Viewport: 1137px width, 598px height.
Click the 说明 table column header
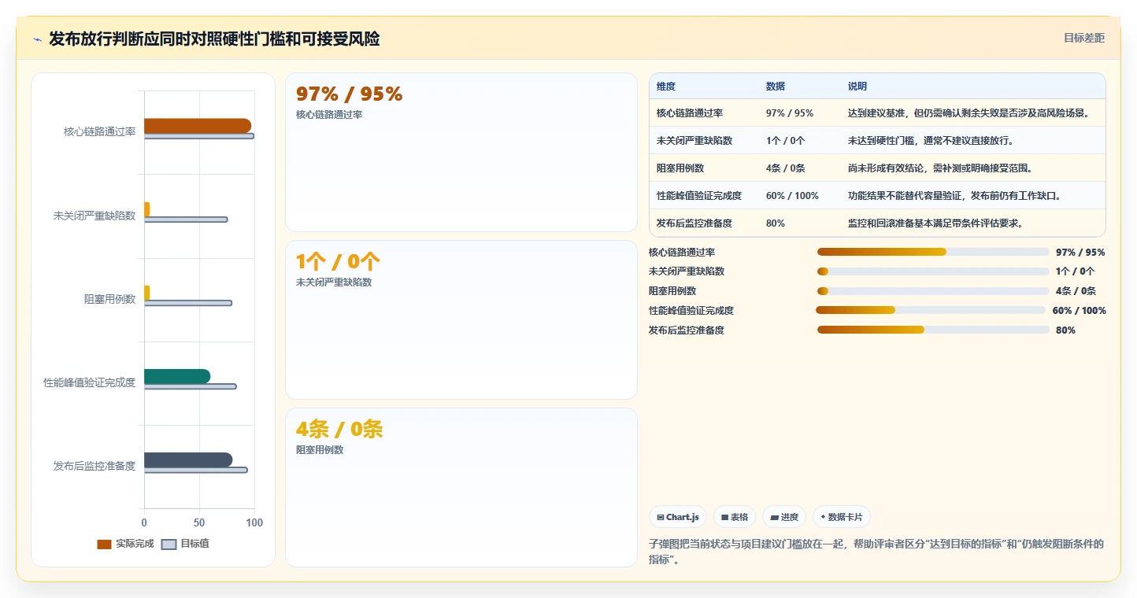tap(857, 87)
